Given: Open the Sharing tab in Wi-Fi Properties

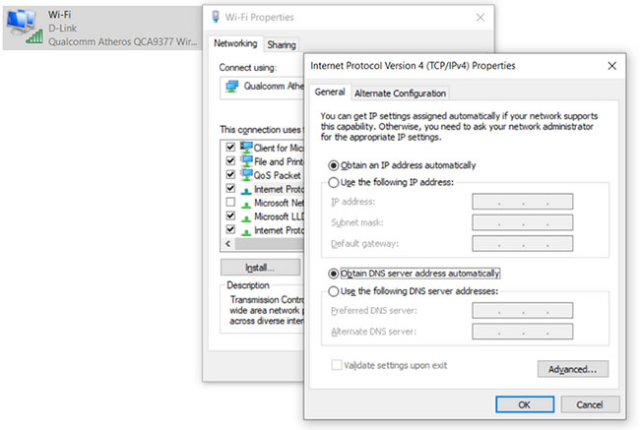Looking at the screenshot, I should (281, 44).
